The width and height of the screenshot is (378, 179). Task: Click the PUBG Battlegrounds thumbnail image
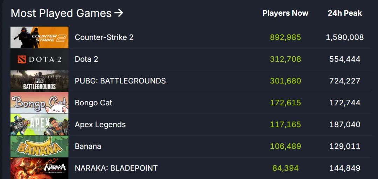tap(40, 81)
